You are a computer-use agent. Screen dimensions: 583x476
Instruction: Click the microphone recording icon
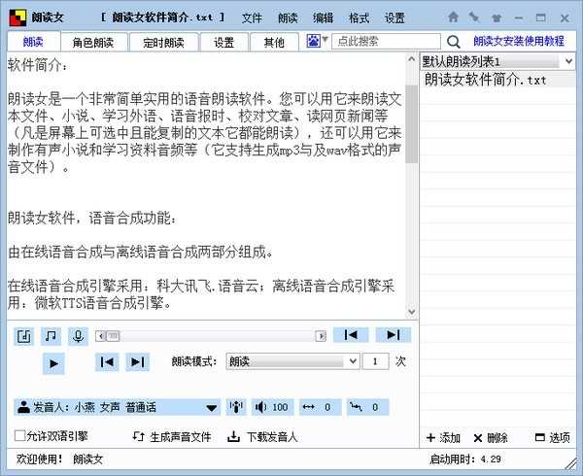click(x=77, y=335)
